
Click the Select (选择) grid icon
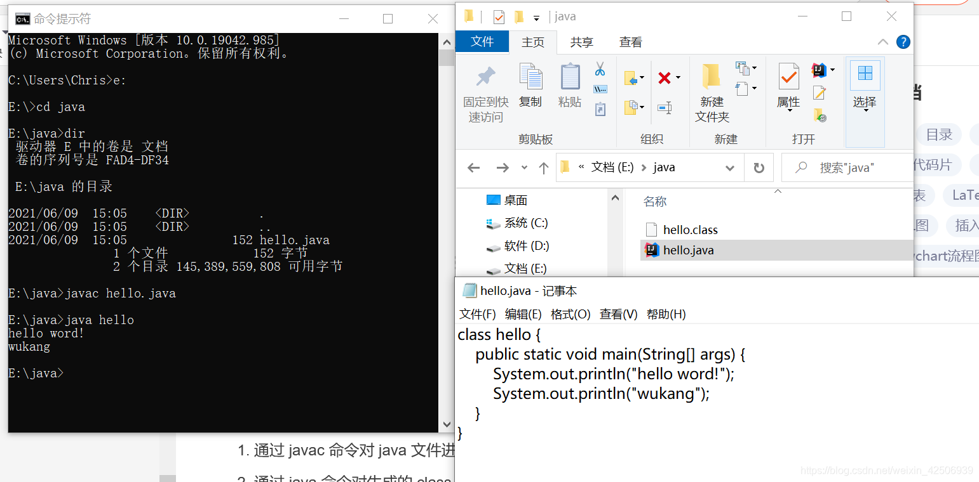click(x=865, y=74)
